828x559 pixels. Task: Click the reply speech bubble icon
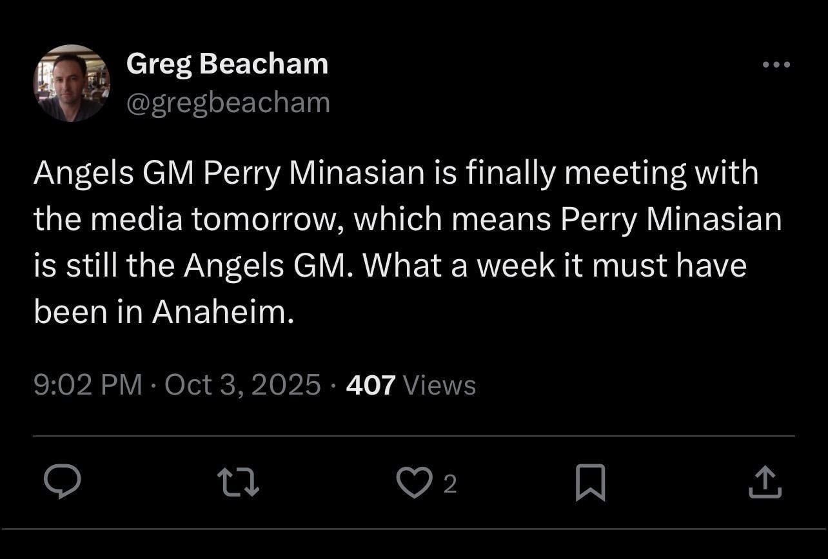(63, 482)
